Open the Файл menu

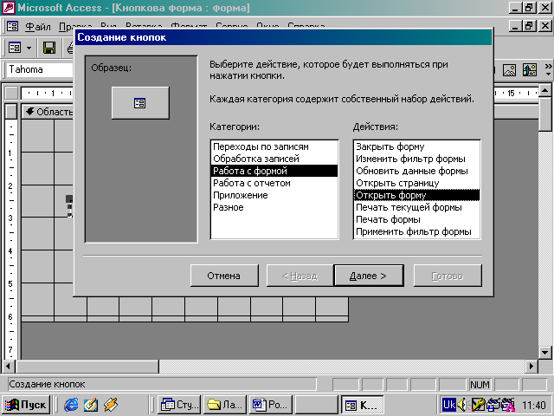point(38,27)
